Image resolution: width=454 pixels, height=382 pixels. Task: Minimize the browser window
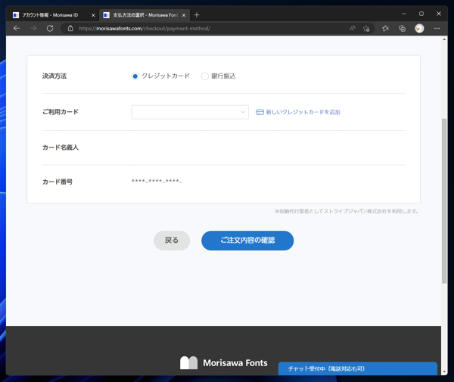click(404, 14)
